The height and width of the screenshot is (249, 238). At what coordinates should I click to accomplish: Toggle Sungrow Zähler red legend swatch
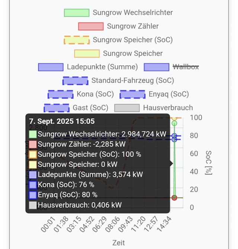(91, 26)
